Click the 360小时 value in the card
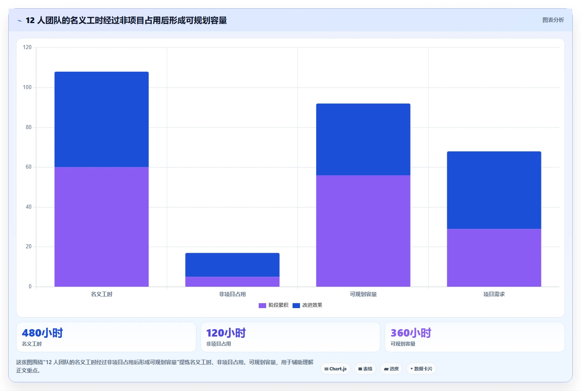This screenshot has height=391, width=581. tap(411, 333)
